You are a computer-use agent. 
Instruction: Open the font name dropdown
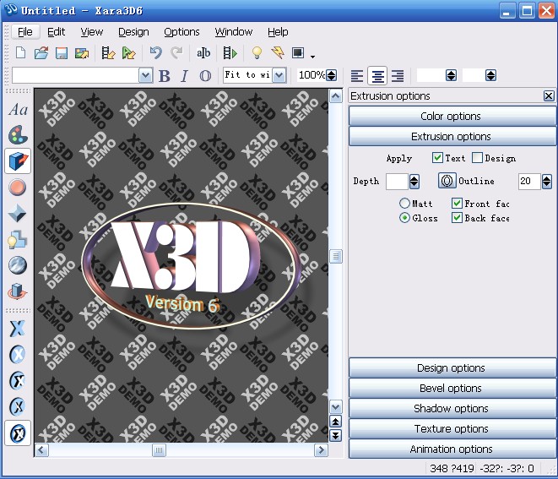click(x=145, y=75)
